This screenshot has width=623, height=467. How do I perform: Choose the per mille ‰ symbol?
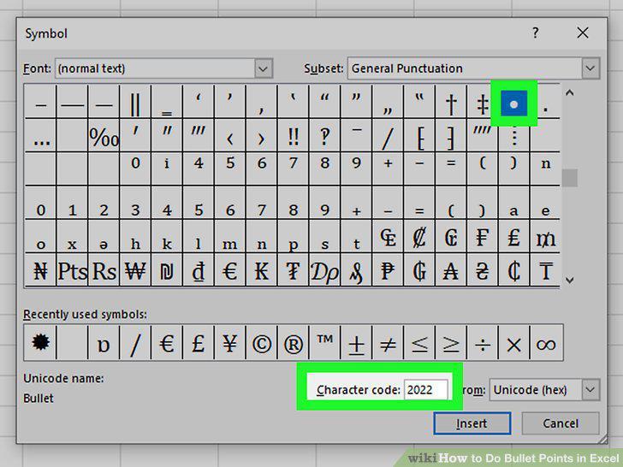click(104, 136)
